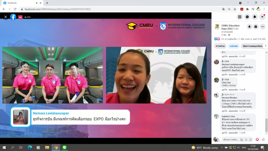
Task: Open File Explorer from the taskbar
Action: pos(47,147)
